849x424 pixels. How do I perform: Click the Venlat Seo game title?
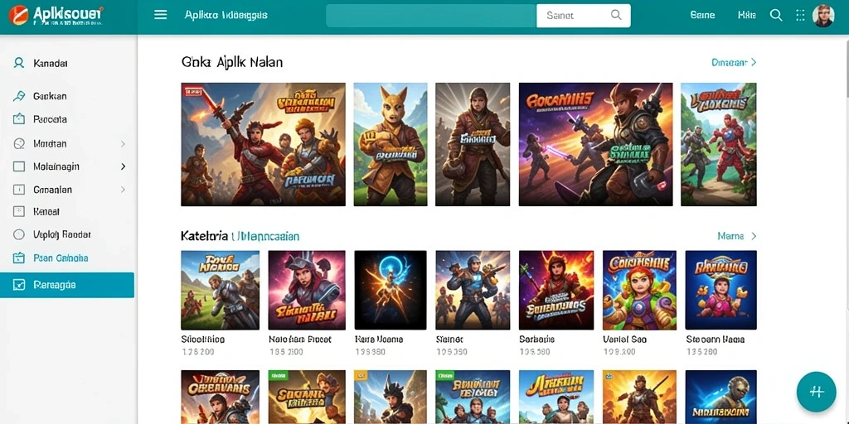coord(624,340)
